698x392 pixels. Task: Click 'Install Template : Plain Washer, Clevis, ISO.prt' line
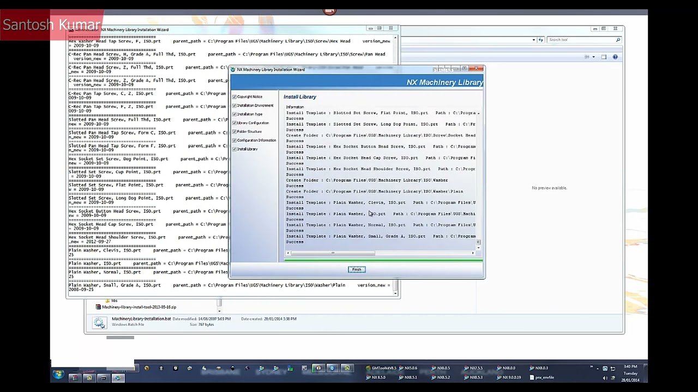(x=381, y=203)
